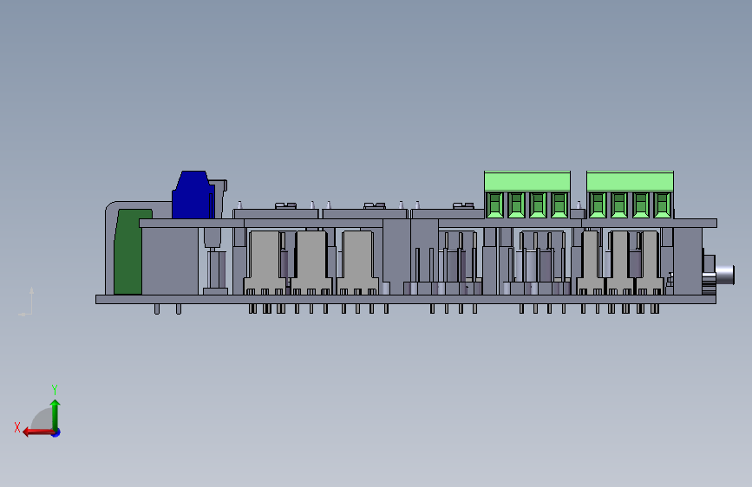Click the green Y axis arrow of the triad
The image size is (752, 487).
click(x=56, y=415)
